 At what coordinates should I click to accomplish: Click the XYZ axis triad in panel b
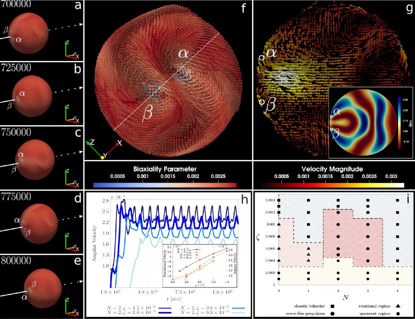[72, 113]
